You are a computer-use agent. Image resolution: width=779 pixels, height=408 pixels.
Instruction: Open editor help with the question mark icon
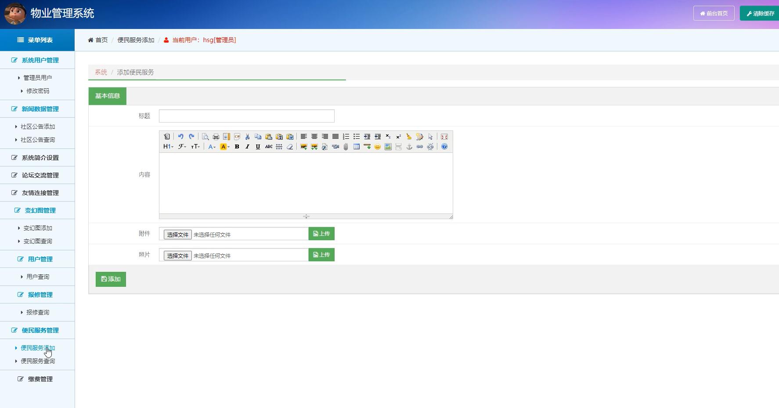(x=444, y=147)
